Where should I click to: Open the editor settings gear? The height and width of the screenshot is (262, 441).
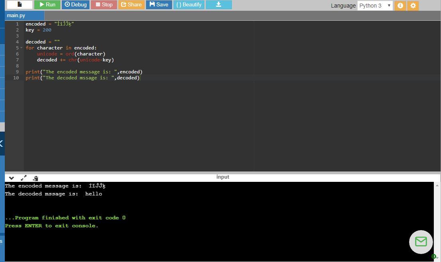point(413,6)
